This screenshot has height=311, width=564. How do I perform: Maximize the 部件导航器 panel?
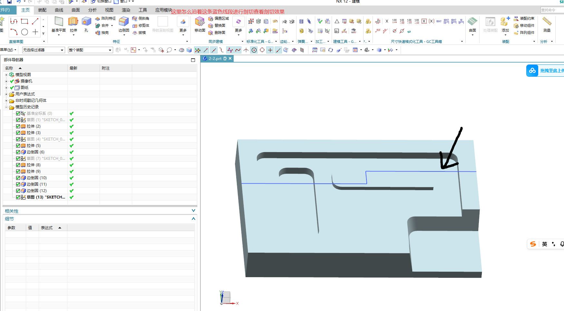193,60
